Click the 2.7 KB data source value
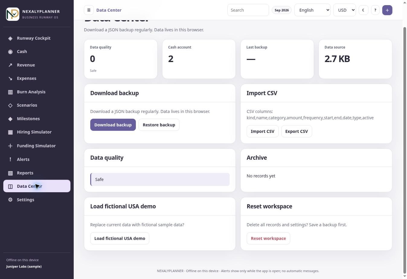The width and height of the screenshot is (407, 279). tap(337, 59)
